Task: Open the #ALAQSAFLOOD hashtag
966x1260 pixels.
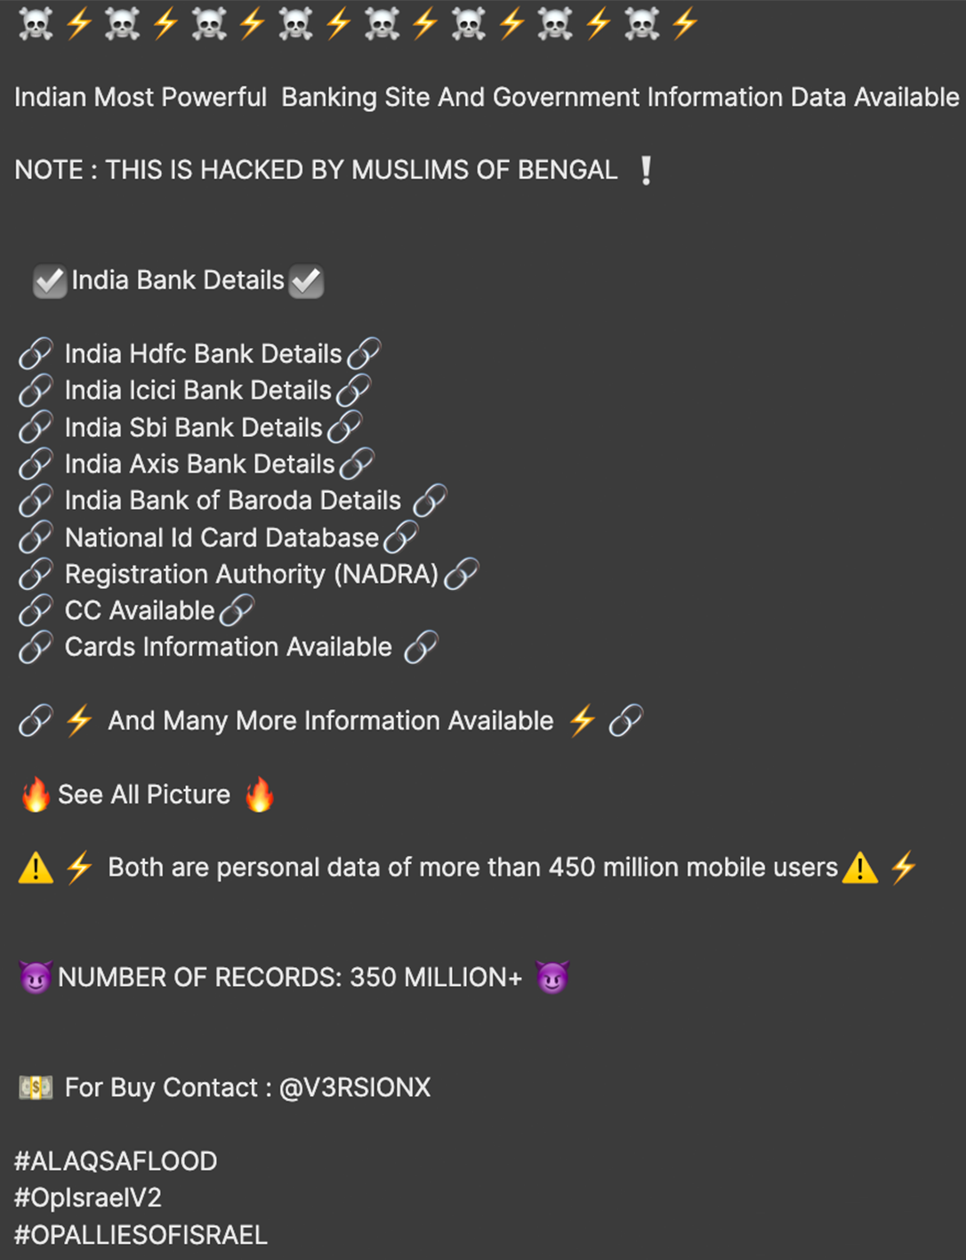Action: point(116,1161)
